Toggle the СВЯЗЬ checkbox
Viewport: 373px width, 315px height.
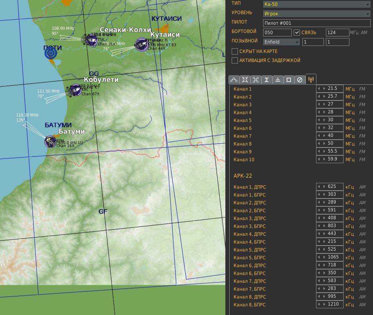tap(297, 32)
